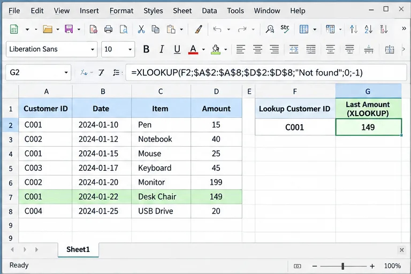Image resolution: width=411 pixels, height=274 pixels.
Task: Expand the Name Box G2 dropdown
Action: pos(66,72)
